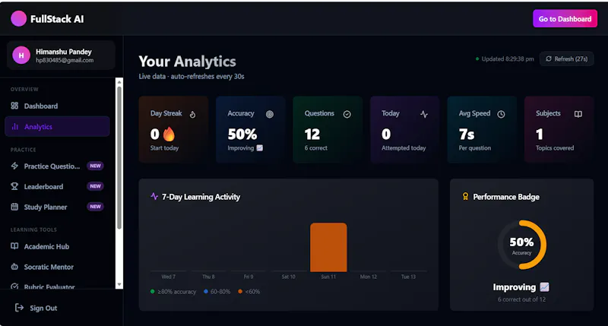Click the sidebar scrollbar thumb
This screenshot has height=326, width=608.
tap(119, 157)
